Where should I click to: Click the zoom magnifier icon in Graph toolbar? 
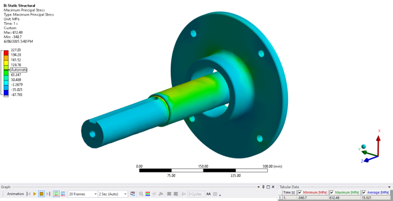pyautogui.click(x=141, y=194)
